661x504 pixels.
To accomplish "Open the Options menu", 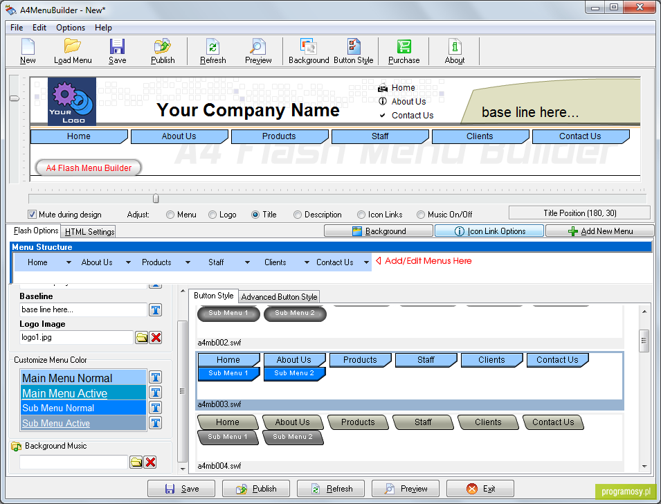I will (71, 28).
